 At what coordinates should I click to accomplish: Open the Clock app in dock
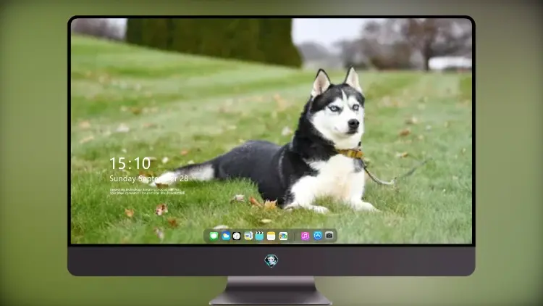(x=237, y=236)
